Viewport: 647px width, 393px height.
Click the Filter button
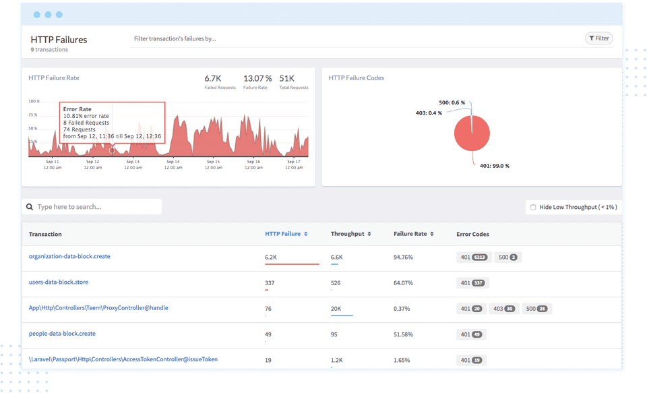pyautogui.click(x=598, y=38)
